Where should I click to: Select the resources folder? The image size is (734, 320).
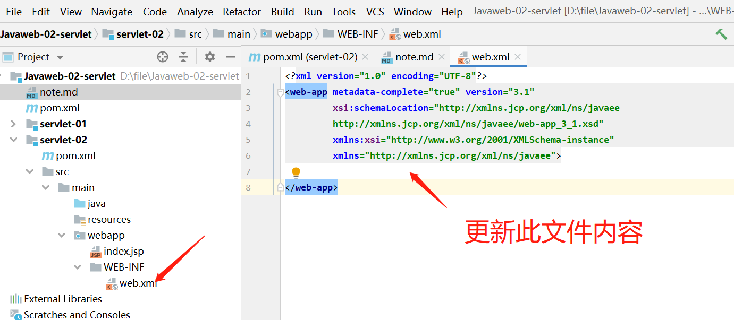tap(109, 219)
